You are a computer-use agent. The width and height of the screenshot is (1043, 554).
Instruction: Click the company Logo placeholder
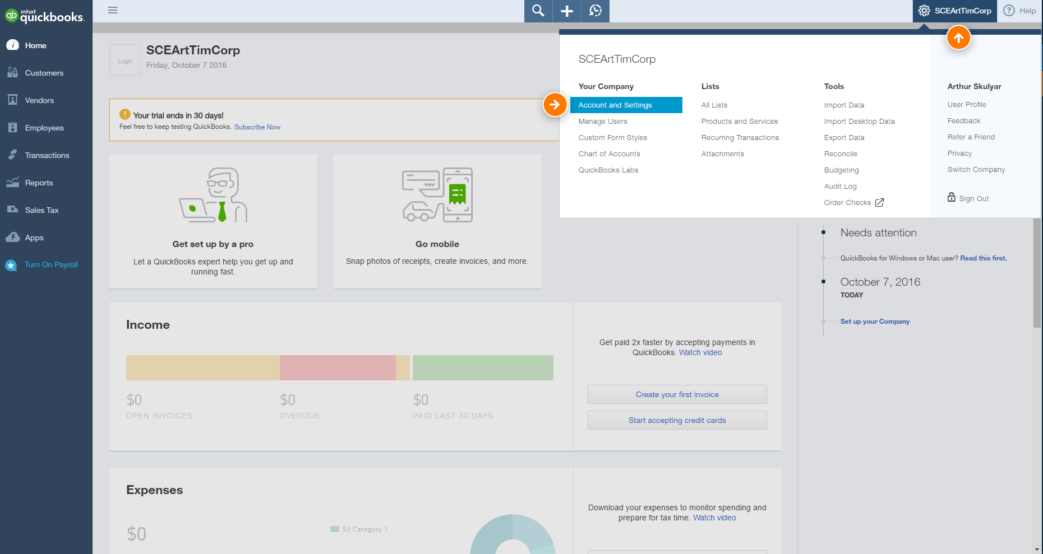click(125, 60)
